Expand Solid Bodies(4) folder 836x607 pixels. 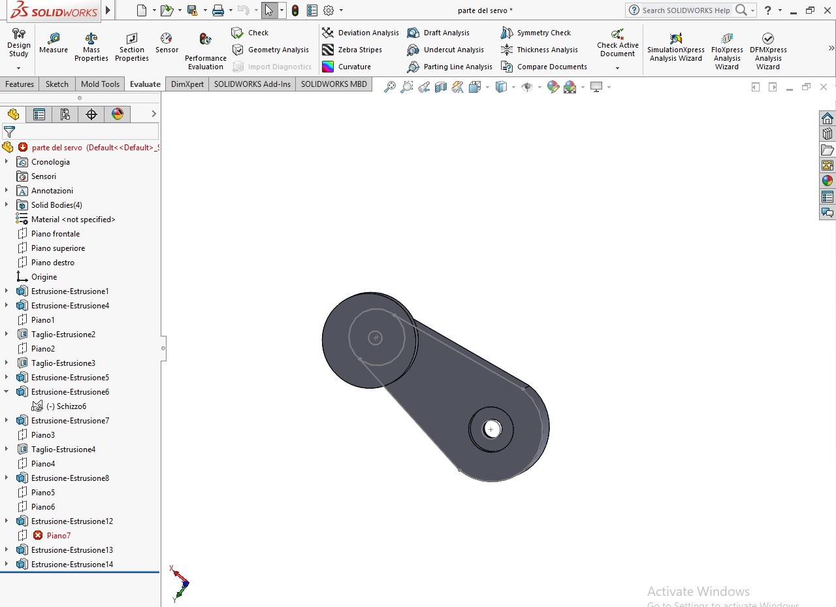coord(7,205)
